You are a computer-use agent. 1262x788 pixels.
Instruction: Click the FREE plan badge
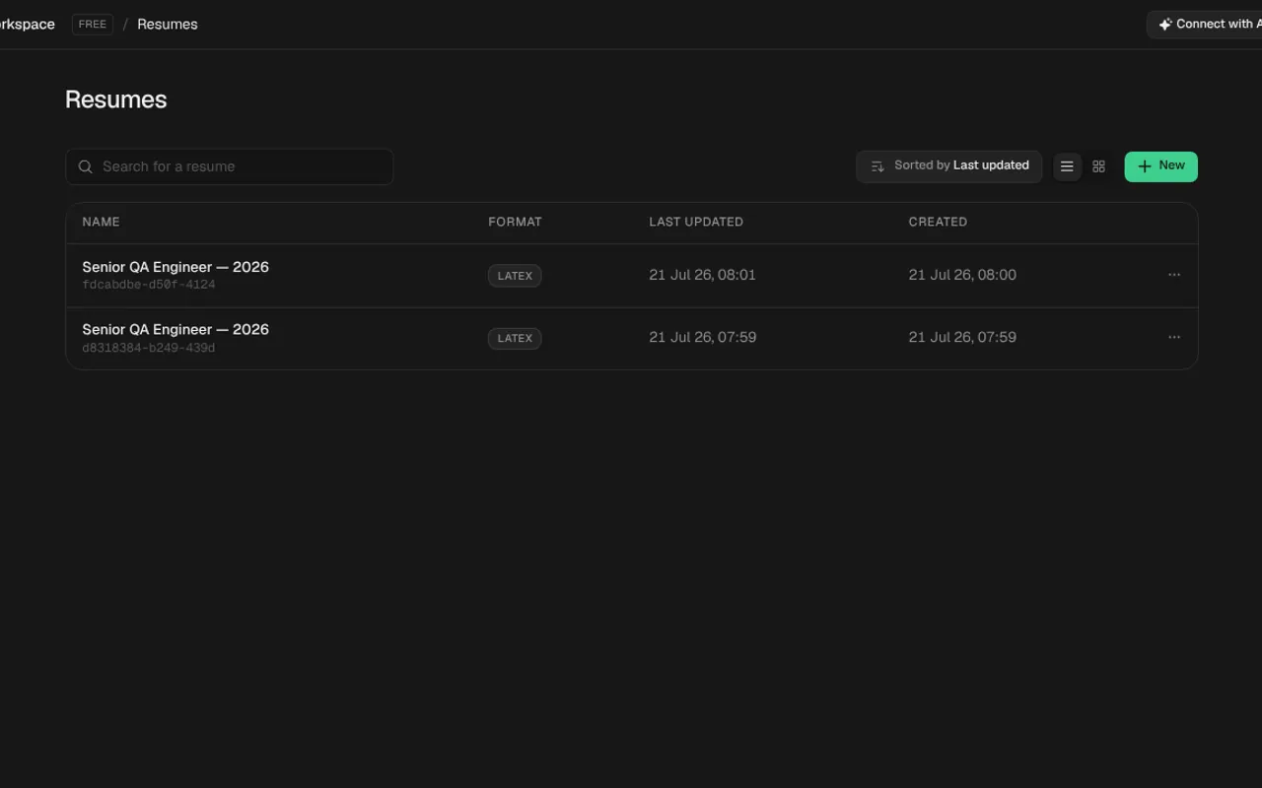93,25
